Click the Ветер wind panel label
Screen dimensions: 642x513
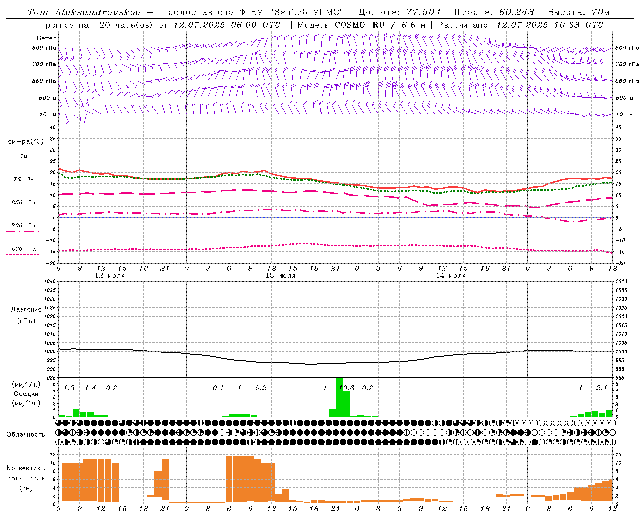[47, 38]
